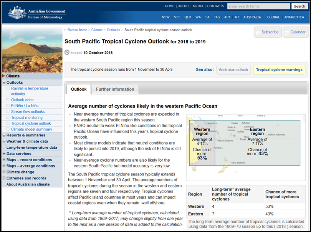This screenshot has height=232, width=311.
Task: Select El Niño / La Niña in the sidebar
Action: [25, 106]
